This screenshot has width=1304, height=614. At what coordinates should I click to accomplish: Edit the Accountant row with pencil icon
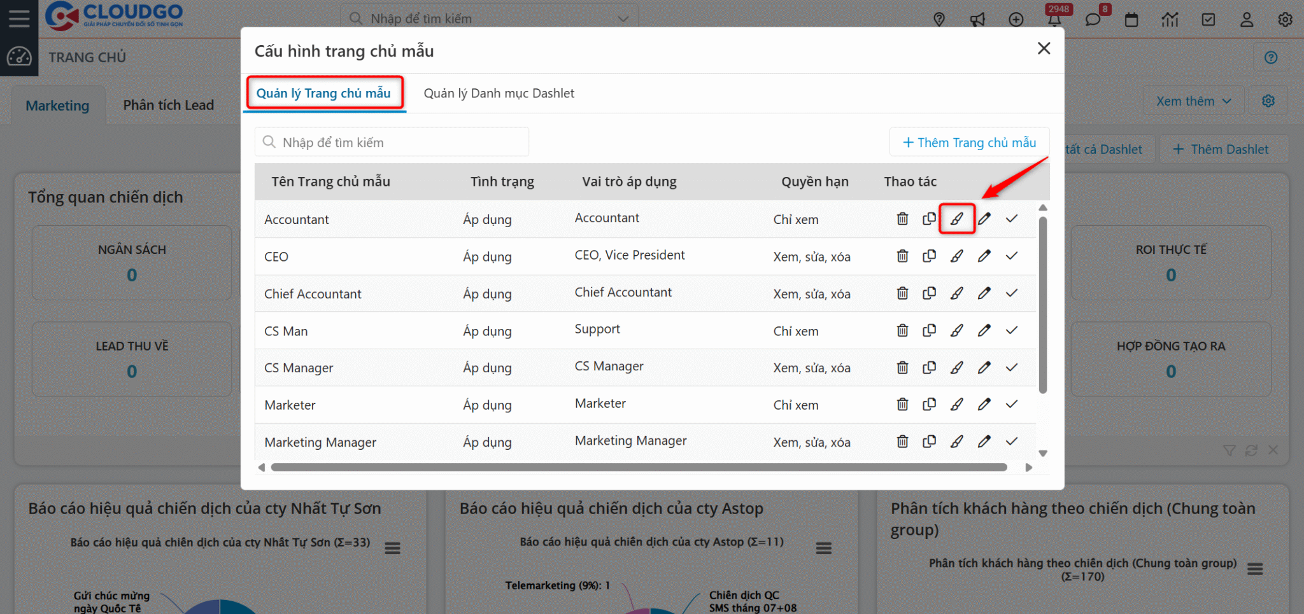coord(984,219)
